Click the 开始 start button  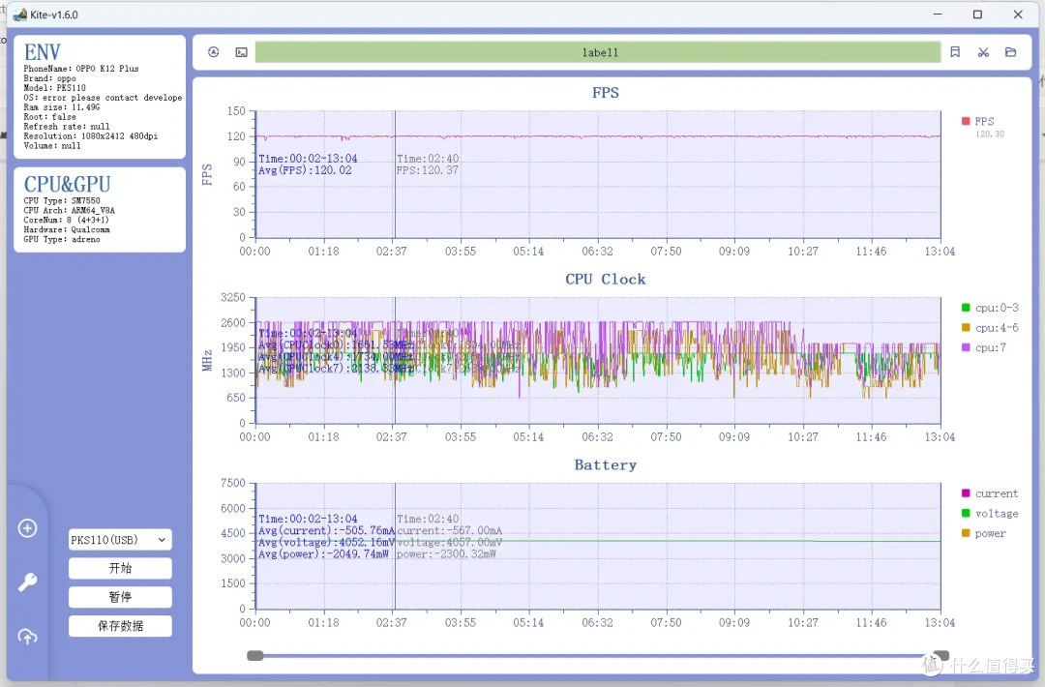120,568
